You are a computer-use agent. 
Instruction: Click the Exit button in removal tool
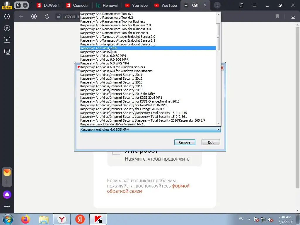tap(211, 142)
